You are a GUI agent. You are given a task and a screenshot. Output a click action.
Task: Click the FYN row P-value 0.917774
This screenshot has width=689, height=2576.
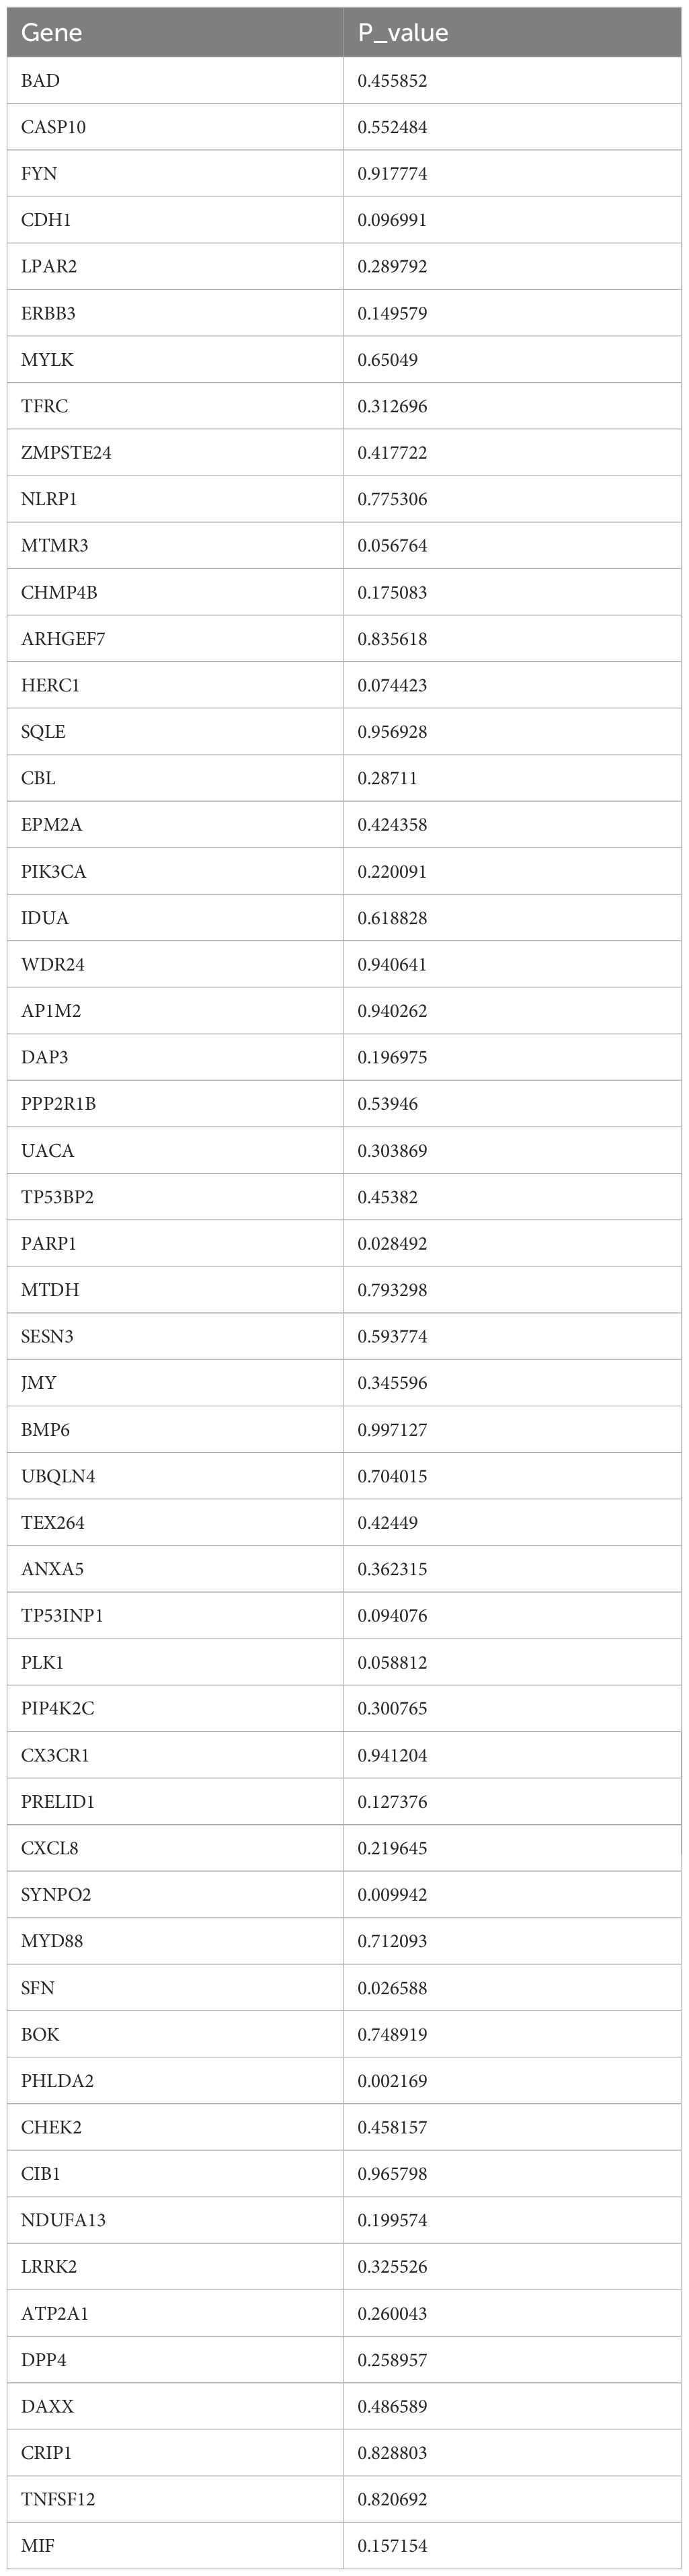[x=392, y=174]
